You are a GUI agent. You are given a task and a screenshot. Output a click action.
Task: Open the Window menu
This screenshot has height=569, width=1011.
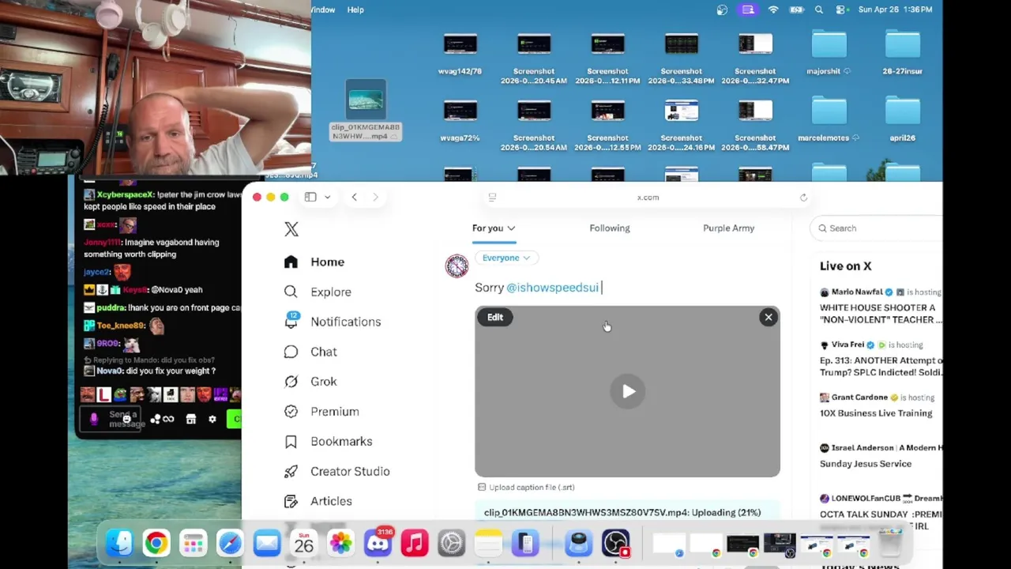(x=323, y=9)
